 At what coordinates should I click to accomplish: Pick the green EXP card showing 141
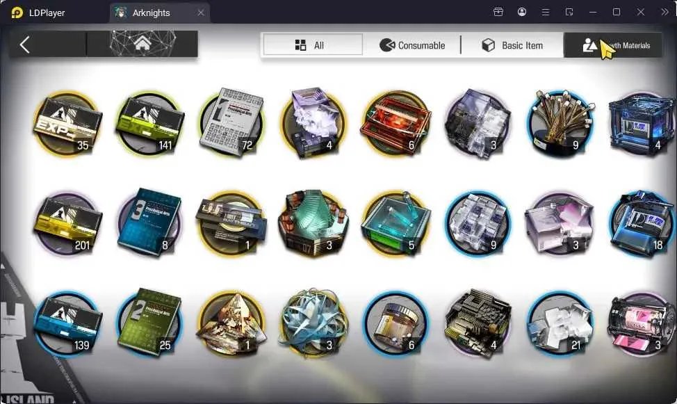149,122
